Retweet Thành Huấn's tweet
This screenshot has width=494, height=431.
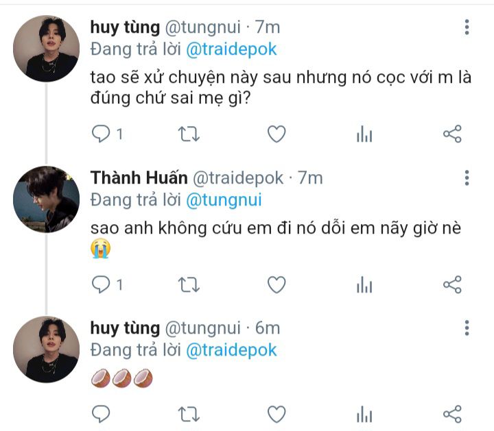(188, 284)
